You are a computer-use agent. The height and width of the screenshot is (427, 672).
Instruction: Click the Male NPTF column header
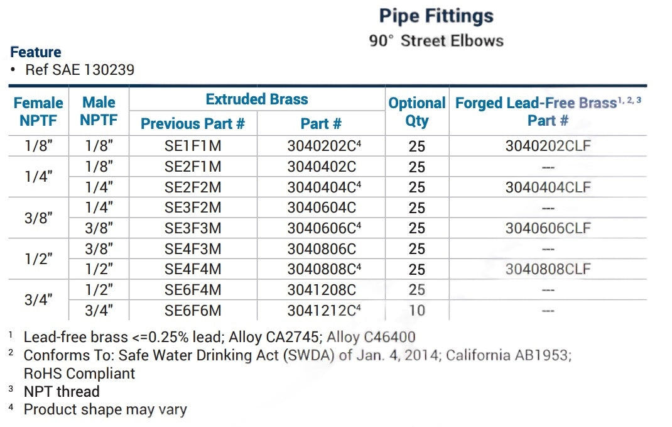click(99, 111)
